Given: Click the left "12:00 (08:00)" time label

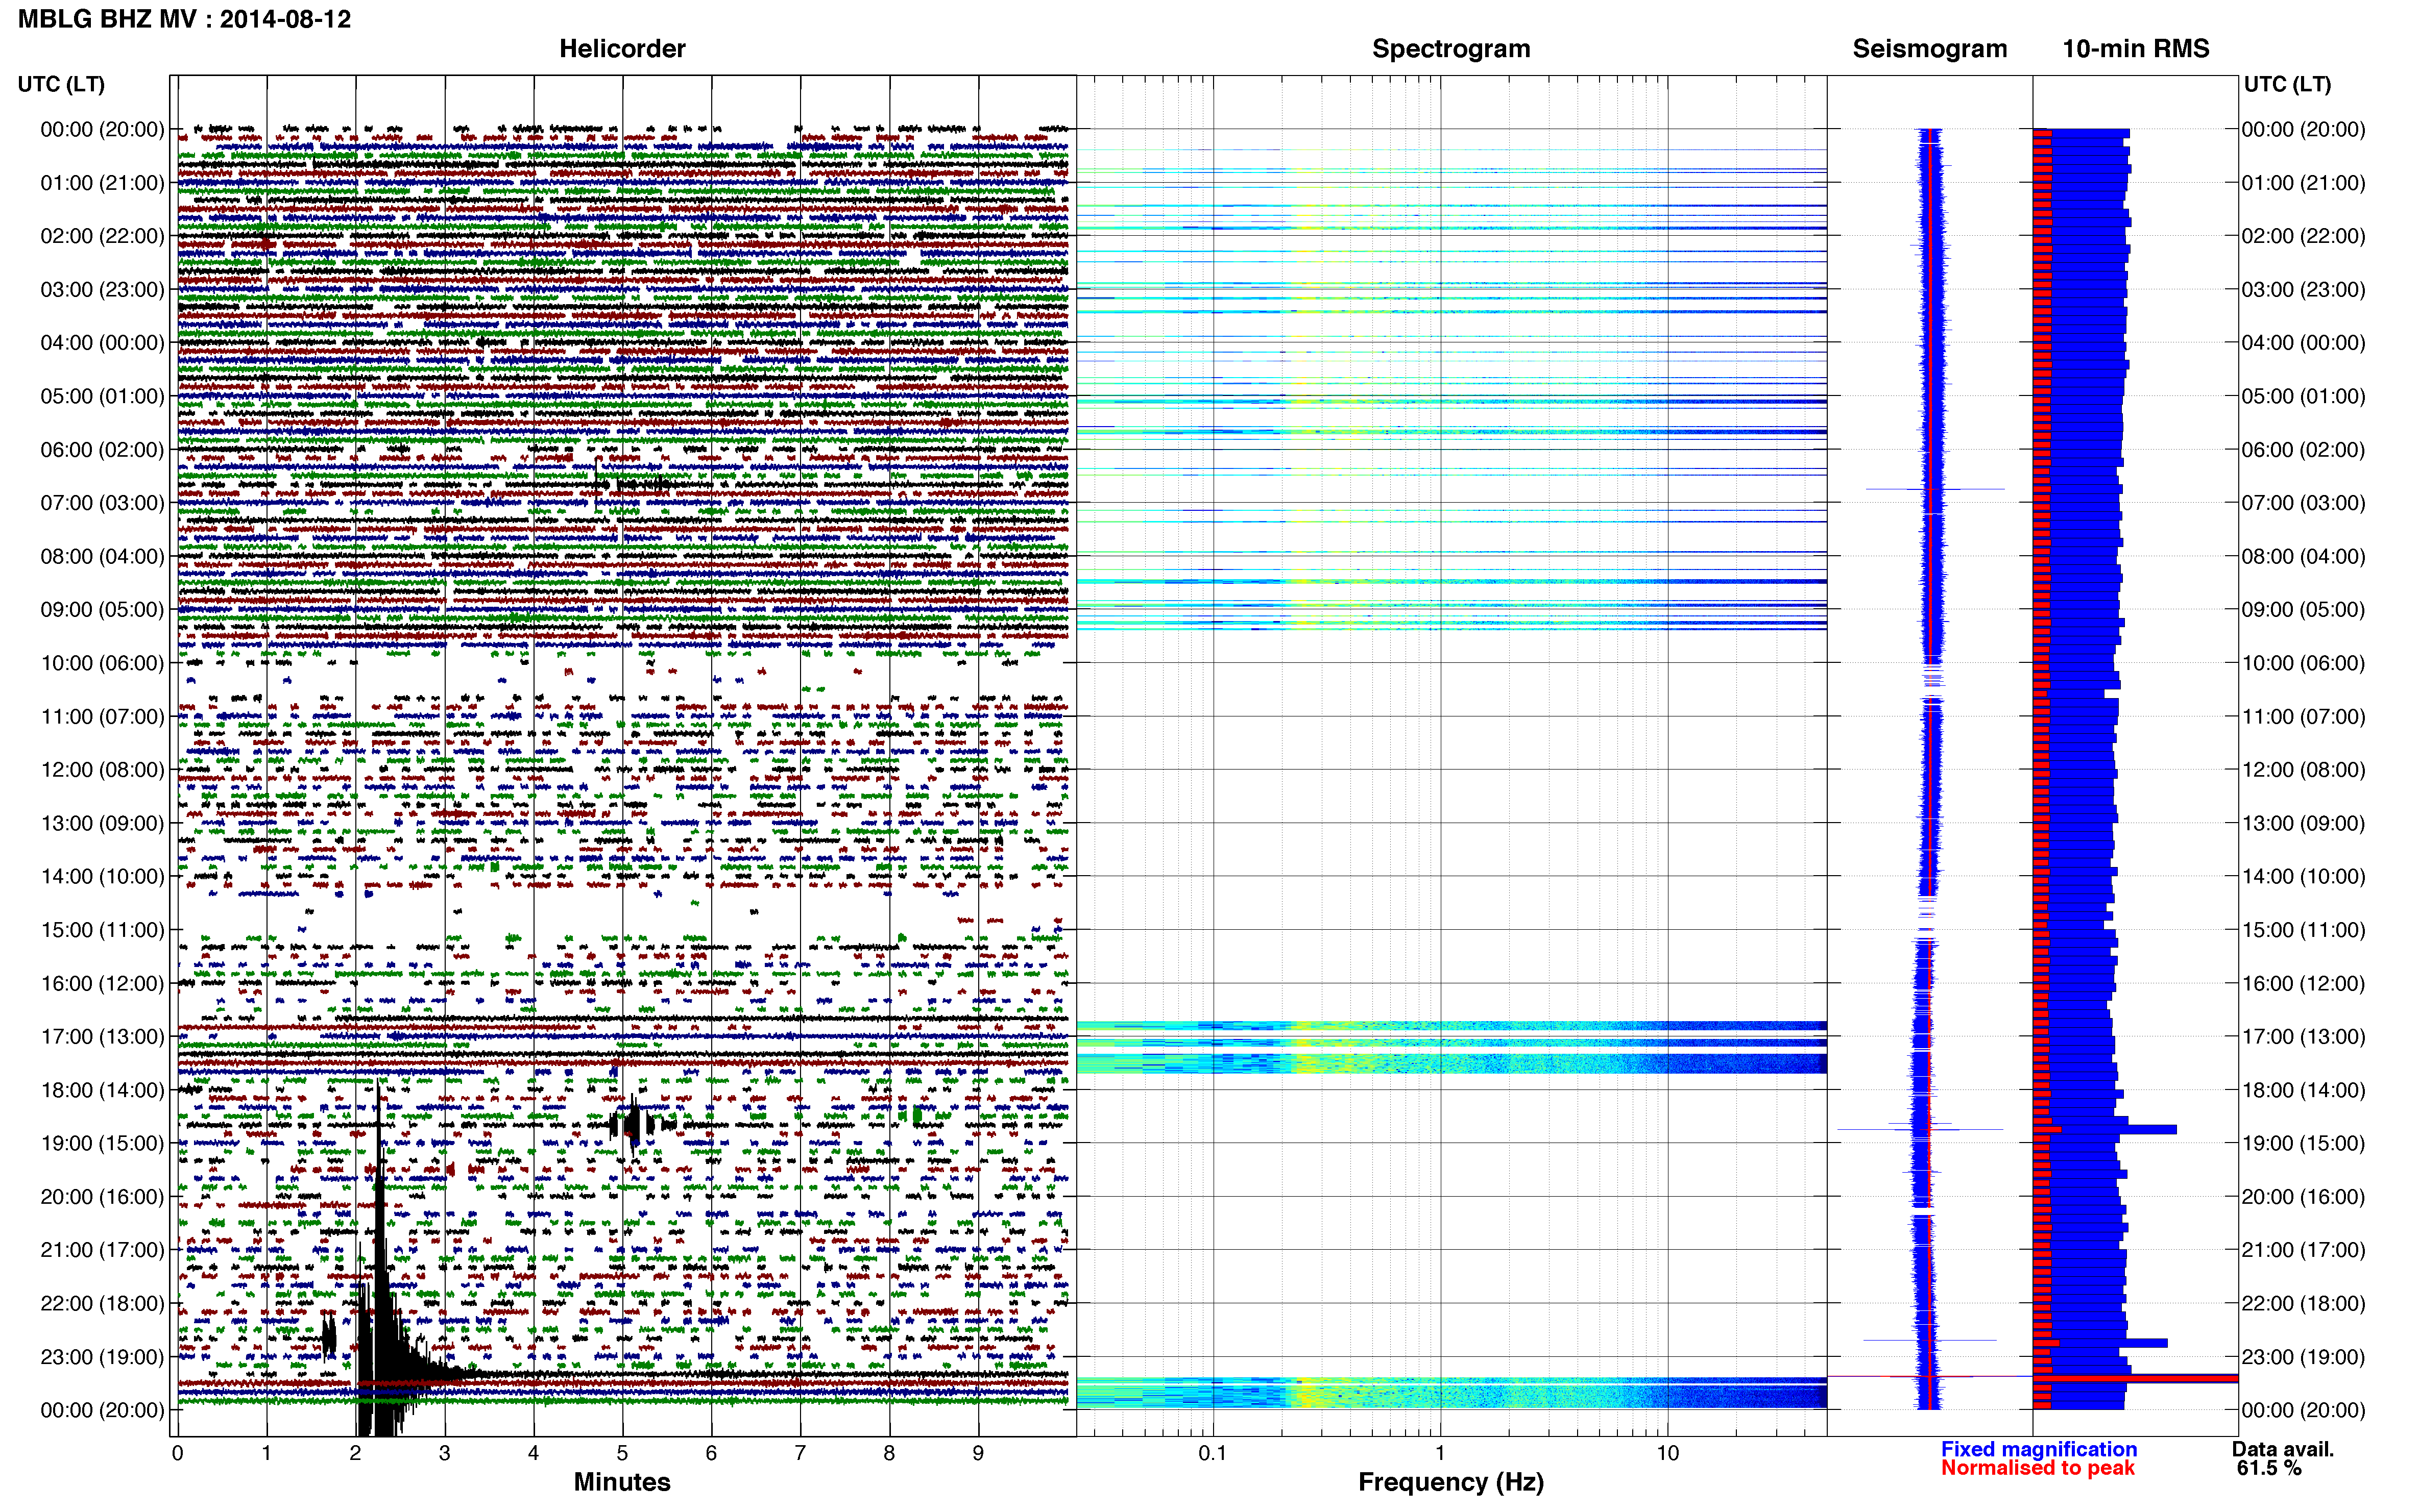Looking at the screenshot, I should (102, 770).
